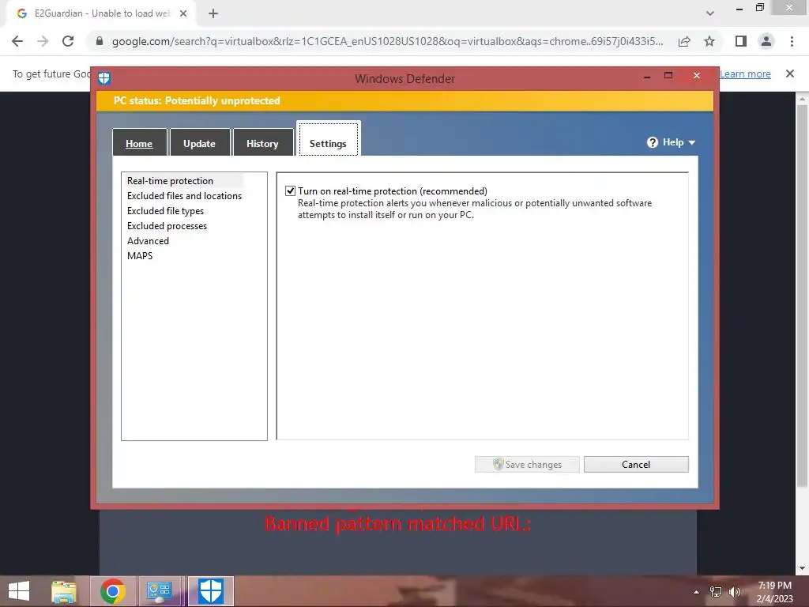Click the page vertical scrollbar
Screen dimensions: 809x607
click(802, 296)
